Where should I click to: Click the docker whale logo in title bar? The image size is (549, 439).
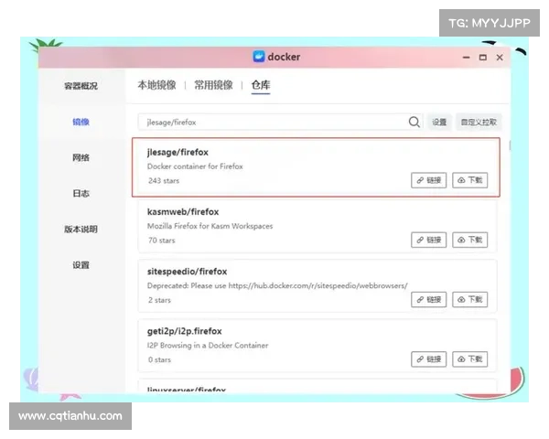click(258, 57)
